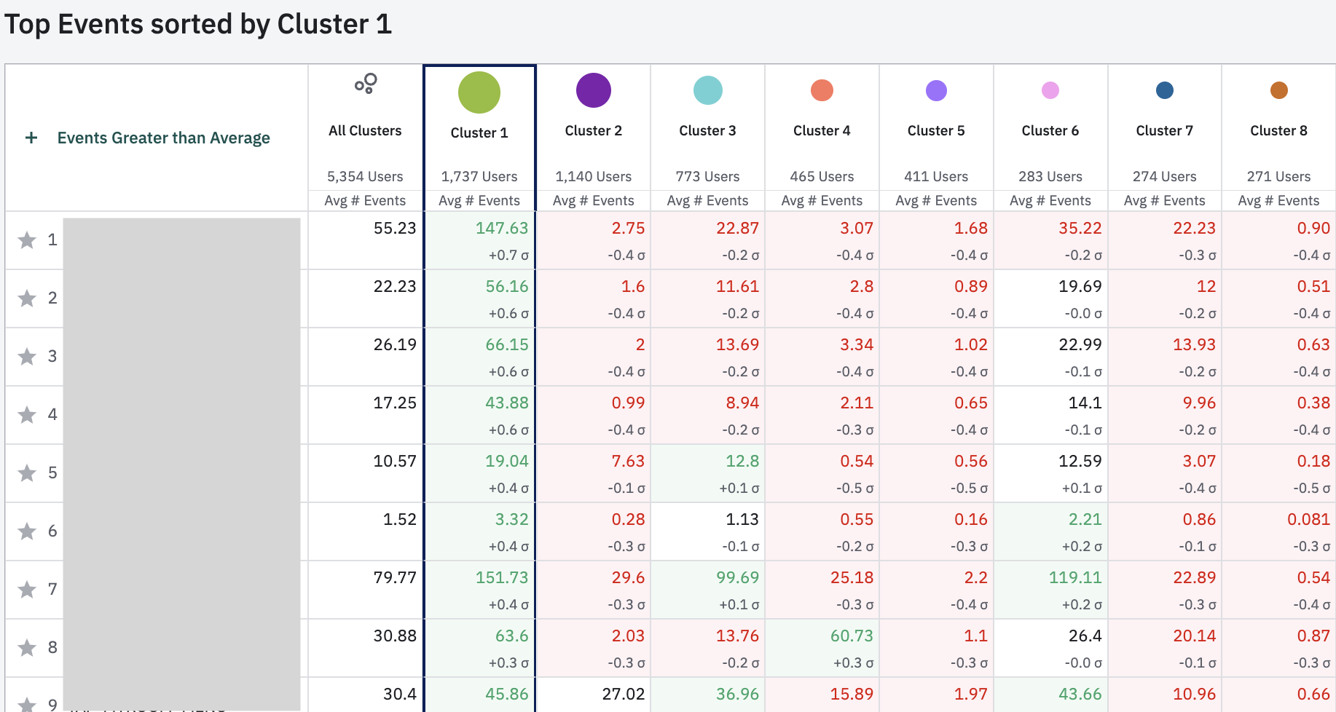The height and width of the screenshot is (712, 1336).
Task: Toggle the star for event row 2
Action: point(27,298)
